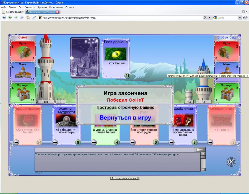Screen dimensions: 249x194
Task: Click the Мана label in DruGoe_DeLo's panel
Action: point(227,64)
